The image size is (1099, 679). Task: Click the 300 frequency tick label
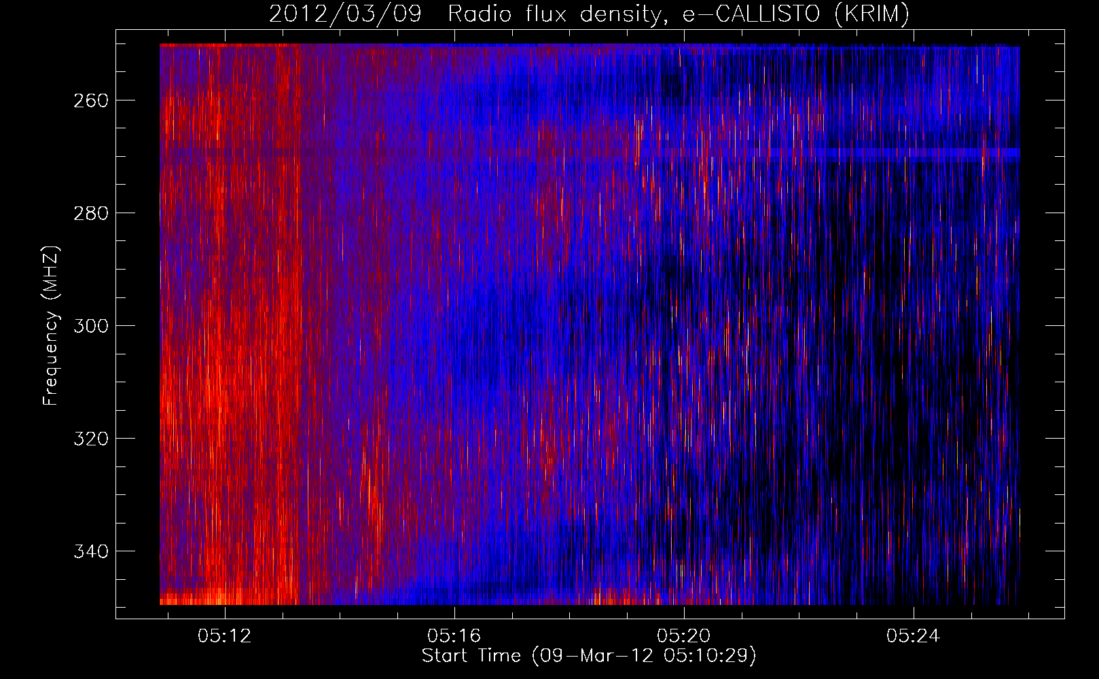[90, 326]
